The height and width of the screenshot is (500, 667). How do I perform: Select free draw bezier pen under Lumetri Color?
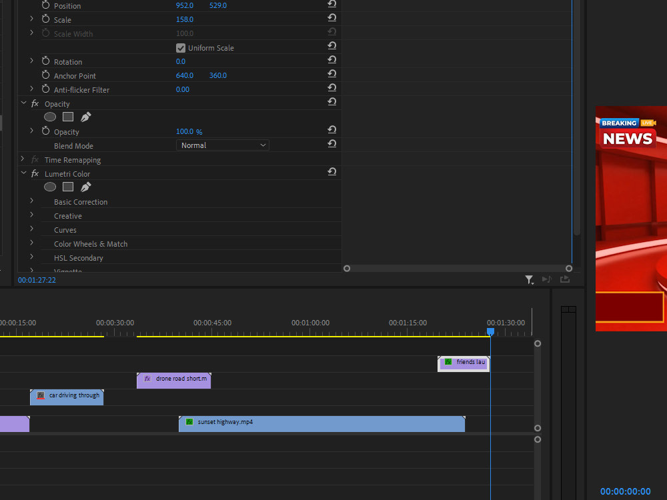tap(85, 187)
